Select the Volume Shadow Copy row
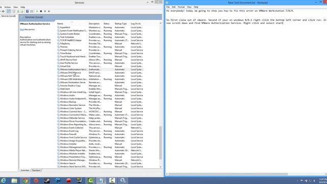 pos(100,86)
